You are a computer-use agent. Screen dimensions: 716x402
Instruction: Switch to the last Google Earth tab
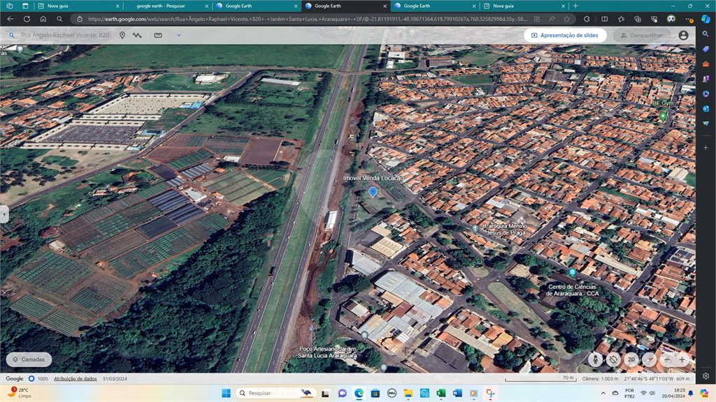point(434,6)
